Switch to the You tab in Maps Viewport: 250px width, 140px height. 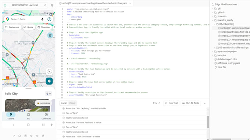click(28, 116)
